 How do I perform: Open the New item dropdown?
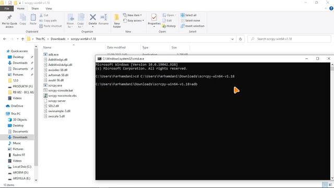click(132, 15)
